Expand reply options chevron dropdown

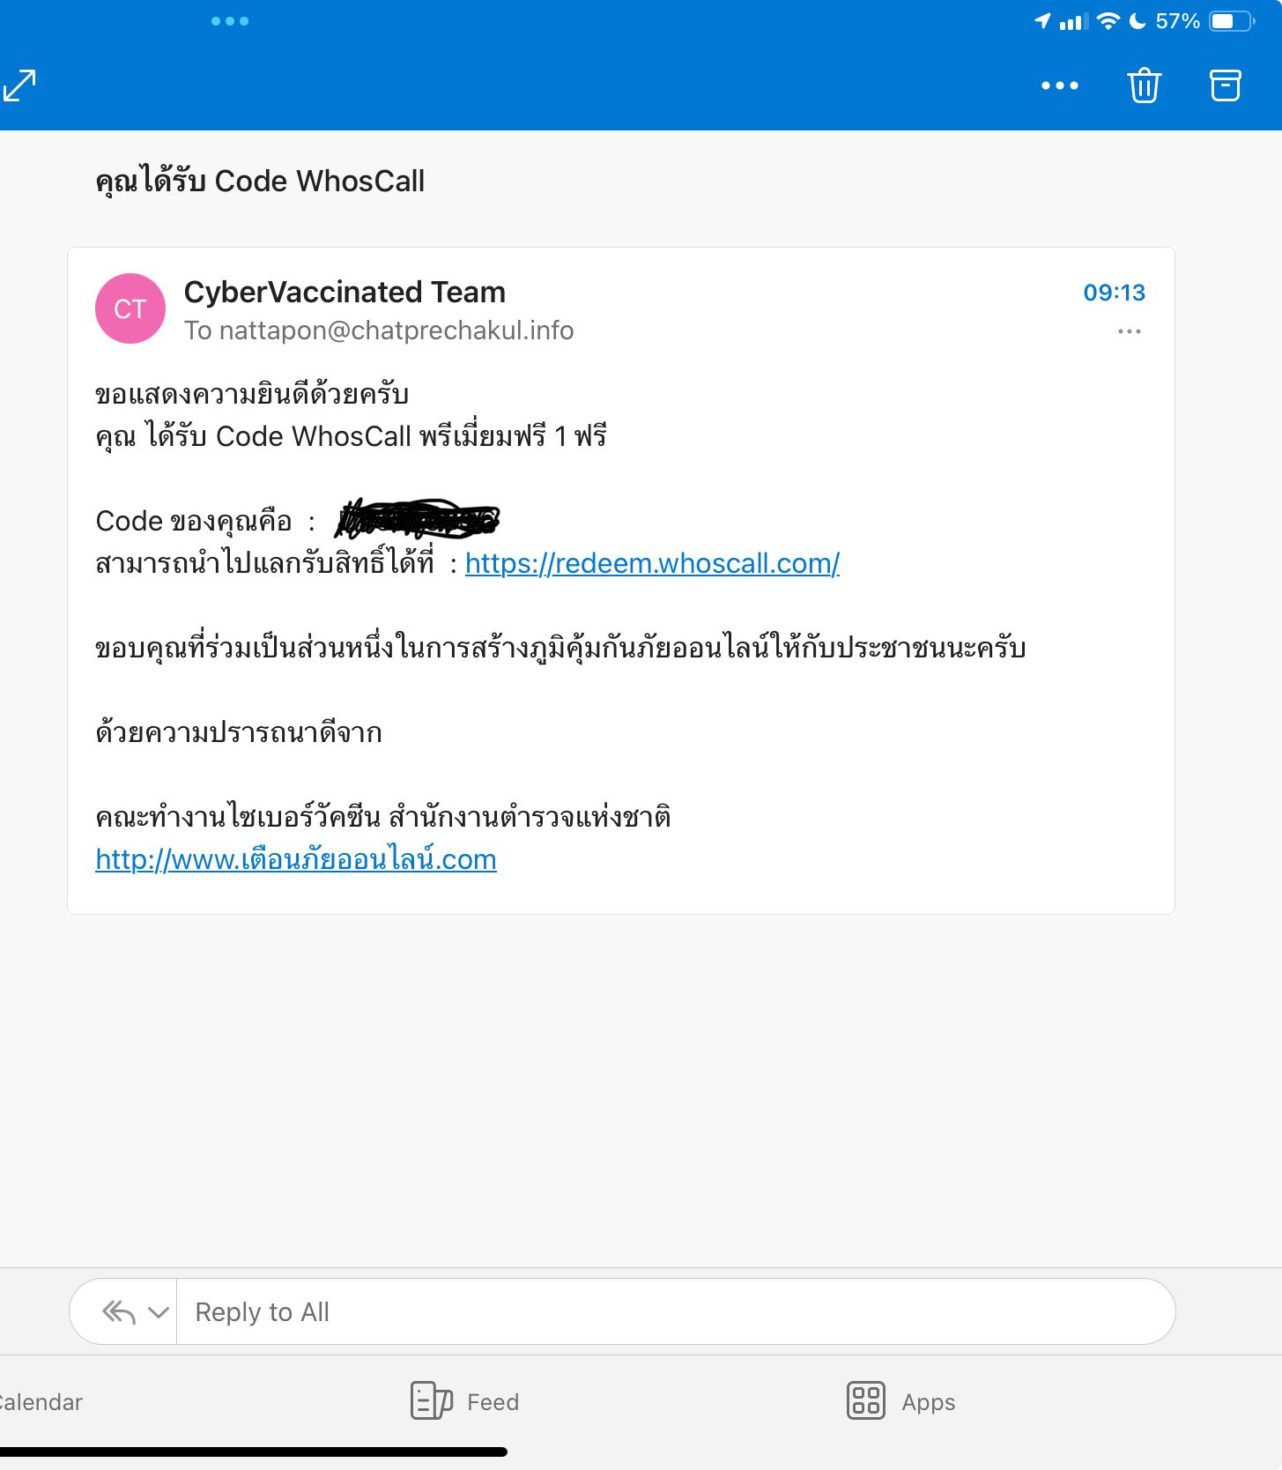pyautogui.click(x=159, y=1312)
